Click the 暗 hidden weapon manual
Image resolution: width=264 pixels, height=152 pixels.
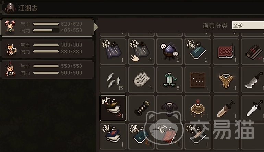(198, 136)
